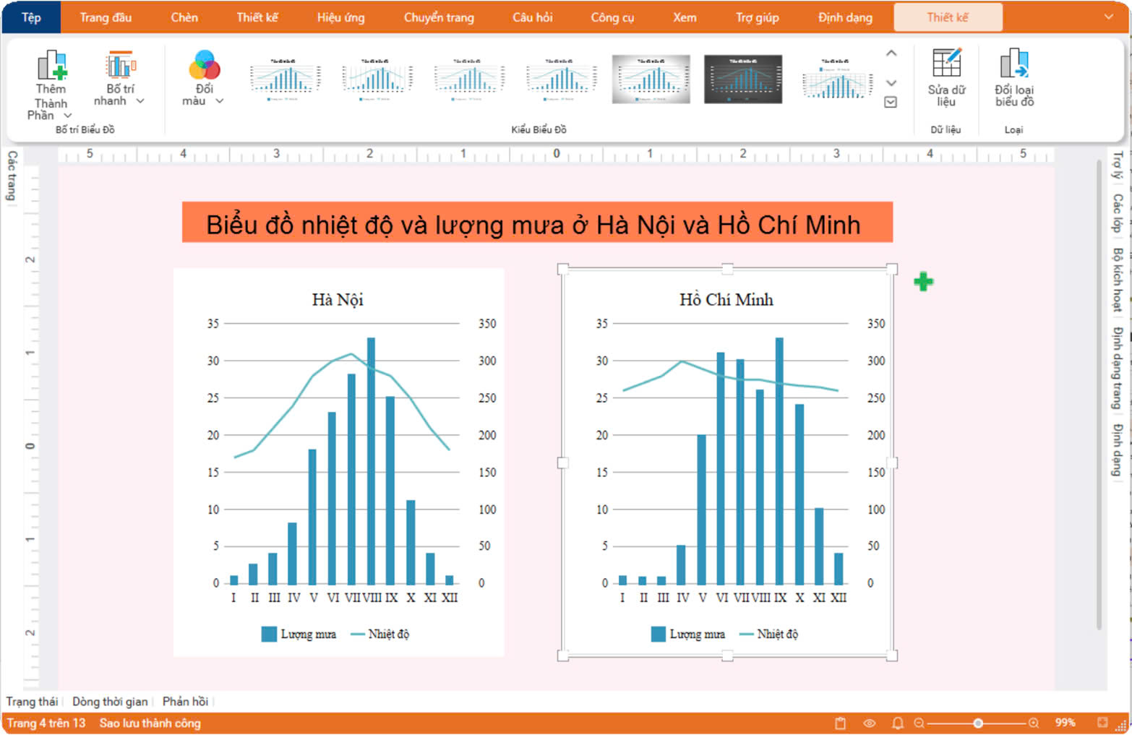Click the notification bell in status bar

(897, 723)
